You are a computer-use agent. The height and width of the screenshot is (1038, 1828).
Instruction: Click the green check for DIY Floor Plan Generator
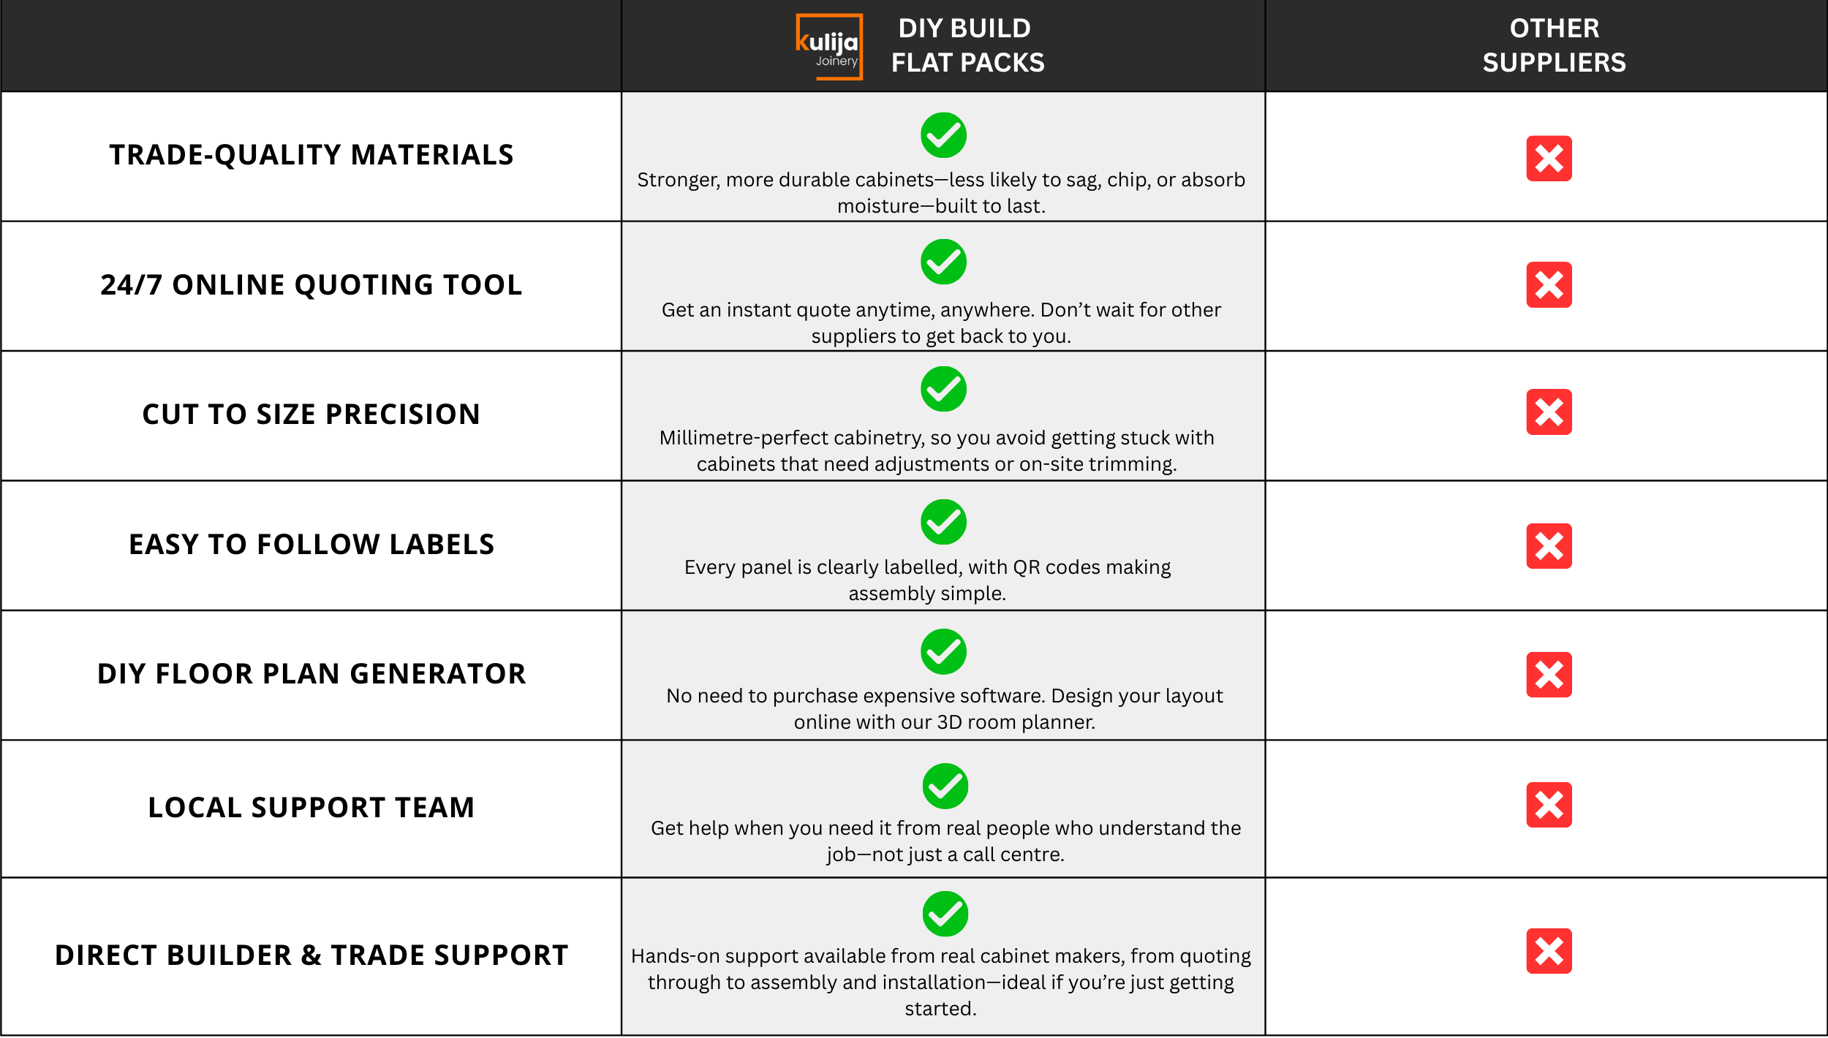(943, 651)
